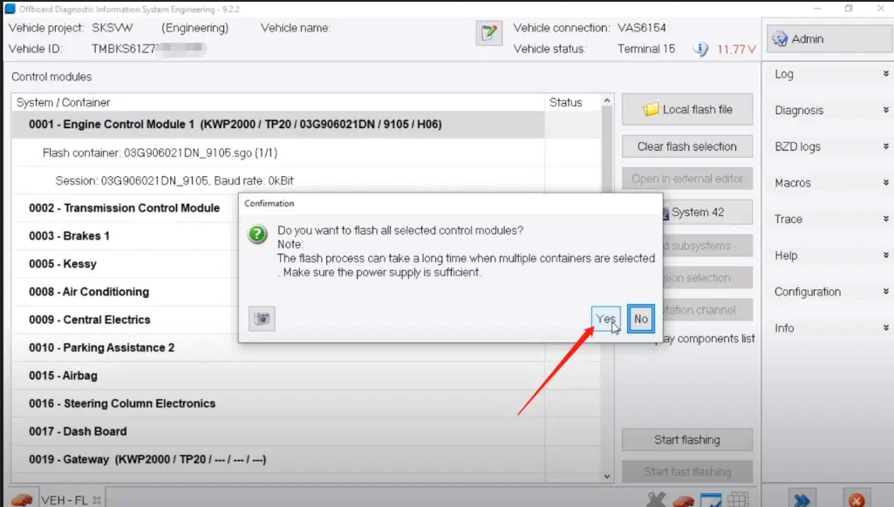
Task: Confirm flashing by clicking Yes
Action: pos(605,319)
